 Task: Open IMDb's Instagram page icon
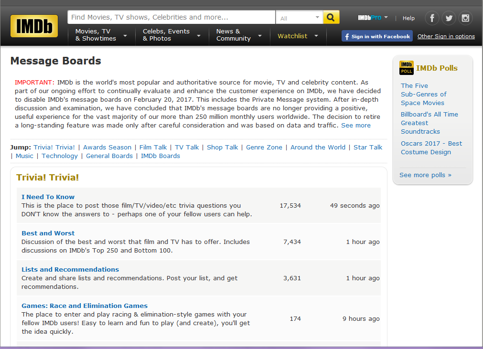[465, 18]
